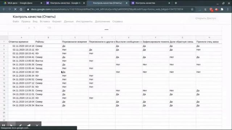Screen dimensions: 232x130
Task: Select cell '02.11.2020 18:15:41'
Action: (21, 53)
